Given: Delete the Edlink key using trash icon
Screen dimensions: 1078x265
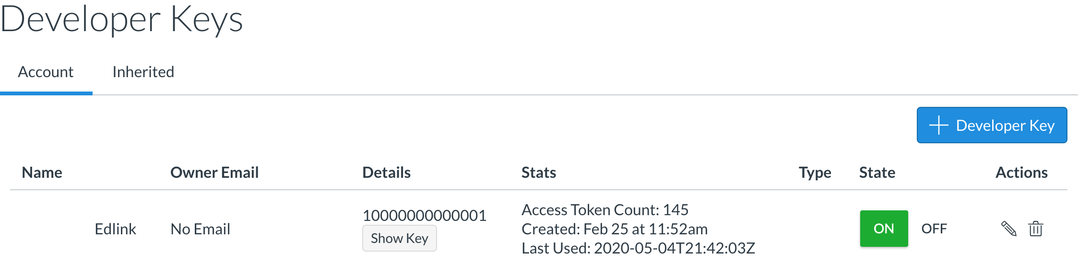Looking at the screenshot, I should coord(1036,229).
